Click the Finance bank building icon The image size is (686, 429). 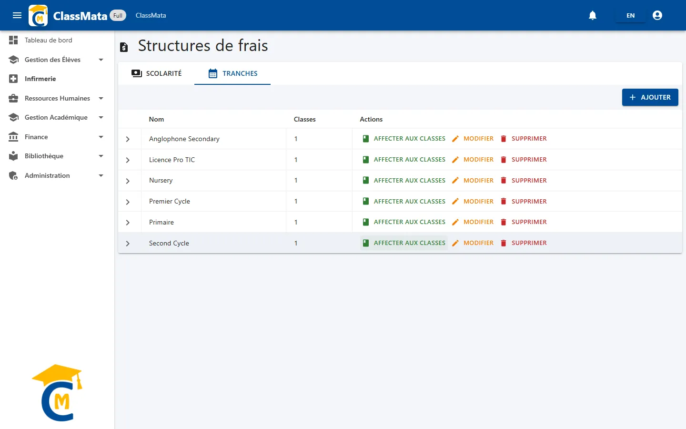(x=13, y=137)
